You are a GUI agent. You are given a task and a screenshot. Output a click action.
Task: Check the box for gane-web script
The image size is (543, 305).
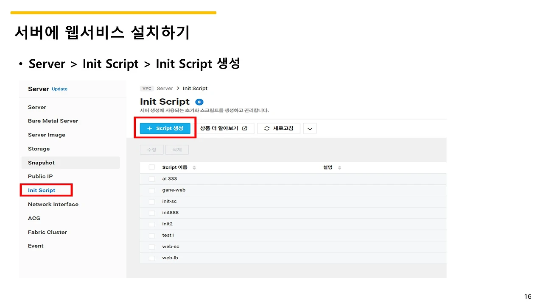(x=152, y=190)
